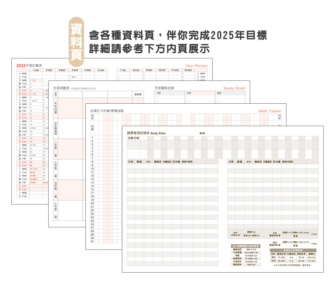This screenshot has width=335, height=285.
Task: Click the 生涯規劃表 page title
Action: (x=61, y=88)
